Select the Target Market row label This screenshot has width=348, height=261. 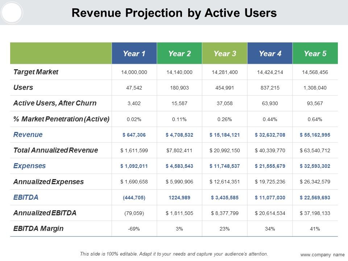click(x=36, y=72)
